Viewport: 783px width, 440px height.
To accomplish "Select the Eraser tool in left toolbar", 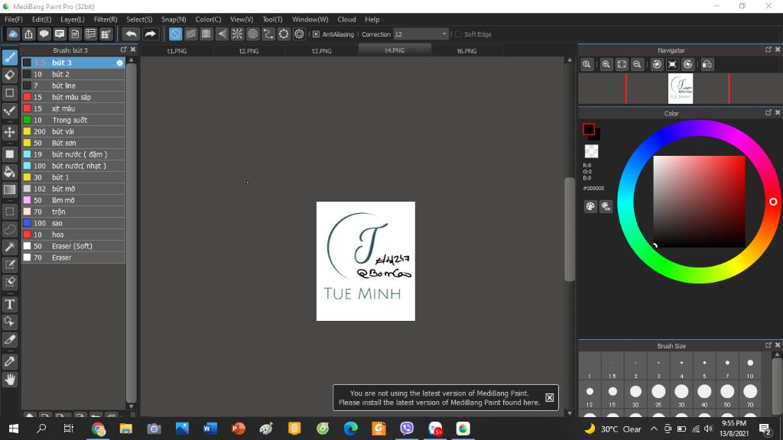I will (x=9, y=76).
